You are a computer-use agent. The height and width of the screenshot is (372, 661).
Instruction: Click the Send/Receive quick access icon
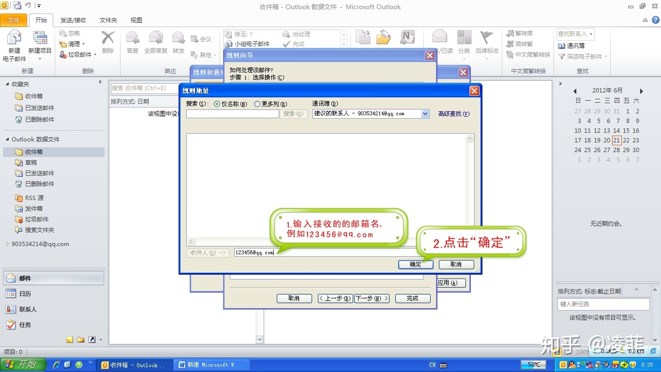pos(17,6)
